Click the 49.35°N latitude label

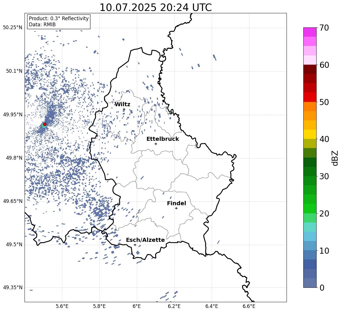tap(13, 287)
